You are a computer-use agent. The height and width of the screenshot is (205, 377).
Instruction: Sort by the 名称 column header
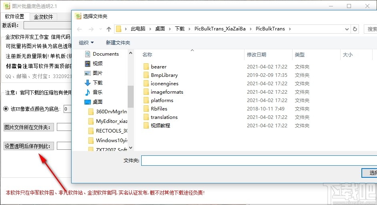(147, 54)
